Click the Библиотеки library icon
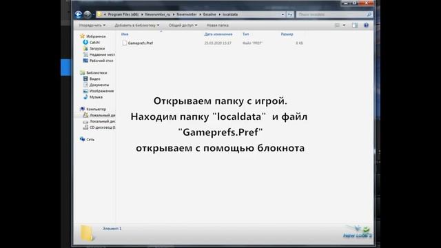Viewport: 441px width, 248px height. [x=82, y=72]
